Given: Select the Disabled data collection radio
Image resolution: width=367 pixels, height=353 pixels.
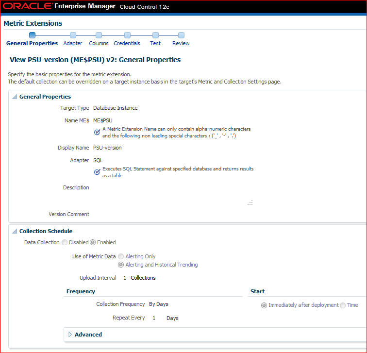Looking at the screenshot, I should pyautogui.click(x=65, y=242).
